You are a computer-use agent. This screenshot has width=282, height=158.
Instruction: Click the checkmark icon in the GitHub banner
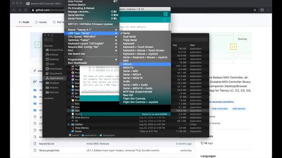click(38, 45)
